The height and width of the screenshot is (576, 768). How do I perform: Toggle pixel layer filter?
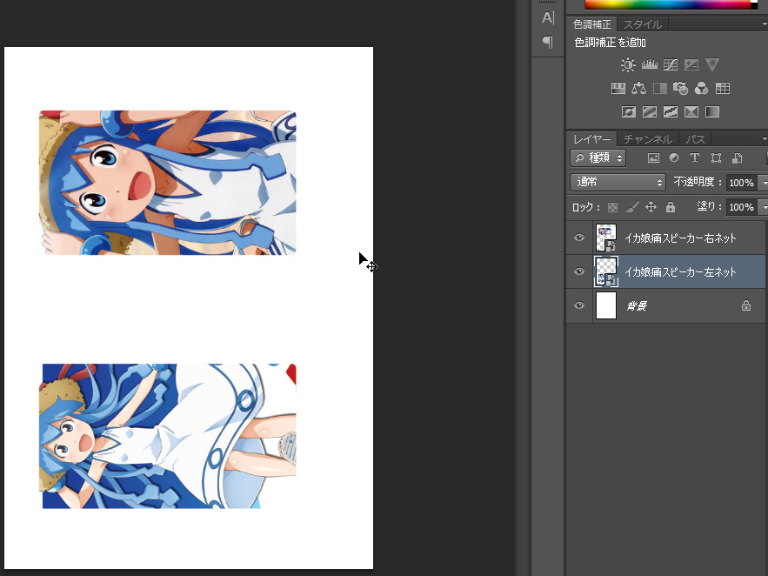point(653,157)
